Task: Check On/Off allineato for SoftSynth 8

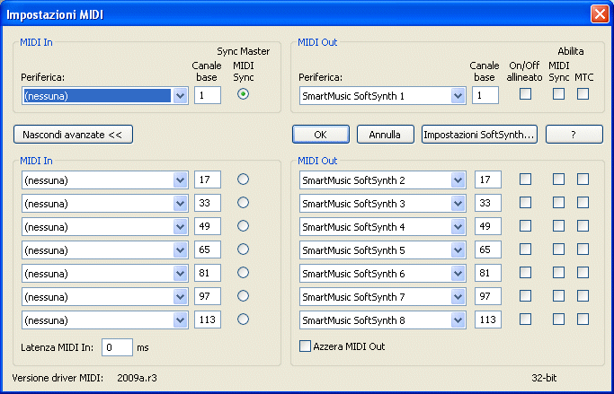Action: point(525,320)
